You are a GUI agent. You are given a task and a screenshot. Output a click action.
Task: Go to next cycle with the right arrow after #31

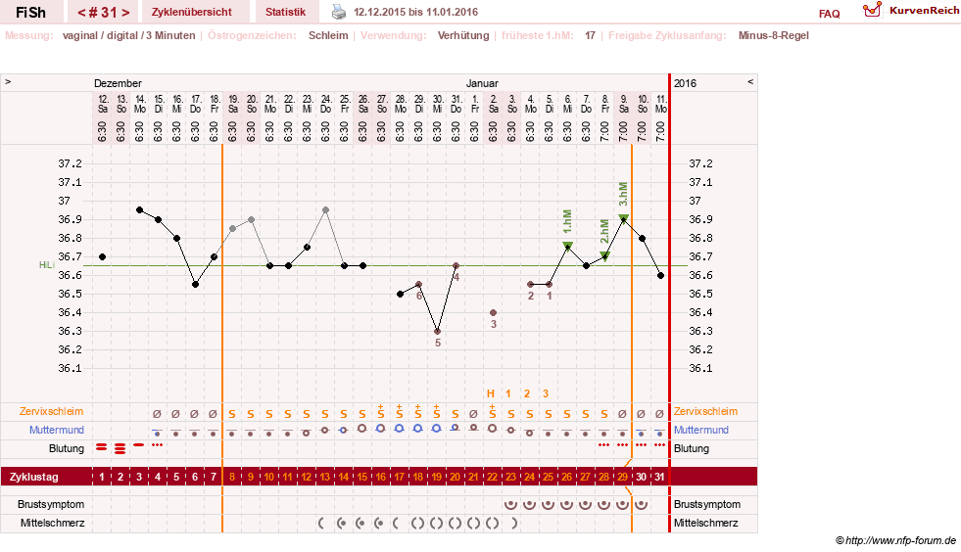(125, 13)
